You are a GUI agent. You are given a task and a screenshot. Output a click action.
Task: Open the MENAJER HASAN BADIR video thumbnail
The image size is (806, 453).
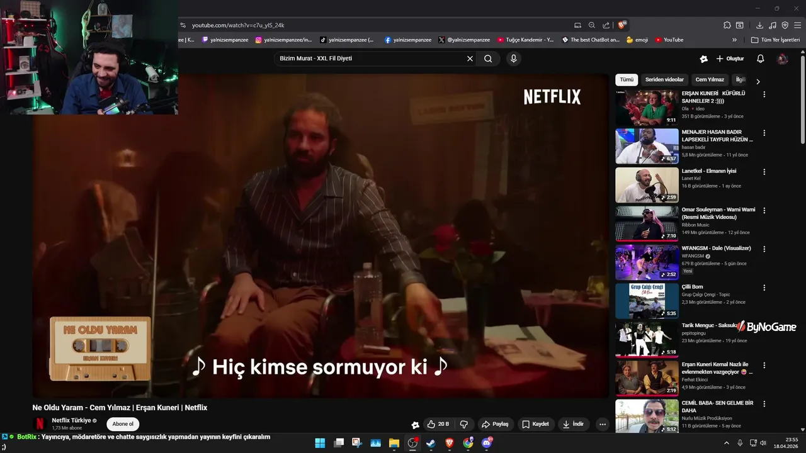point(647,146)
